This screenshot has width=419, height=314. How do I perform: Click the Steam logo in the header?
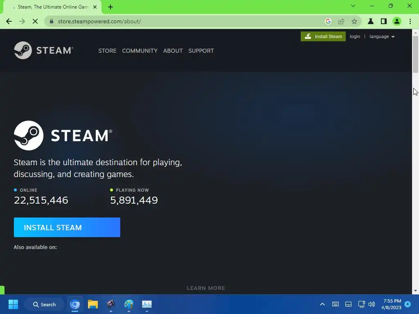point(43,50)
